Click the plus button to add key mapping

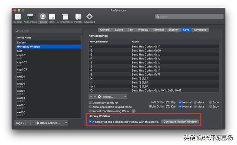[91, 96]
